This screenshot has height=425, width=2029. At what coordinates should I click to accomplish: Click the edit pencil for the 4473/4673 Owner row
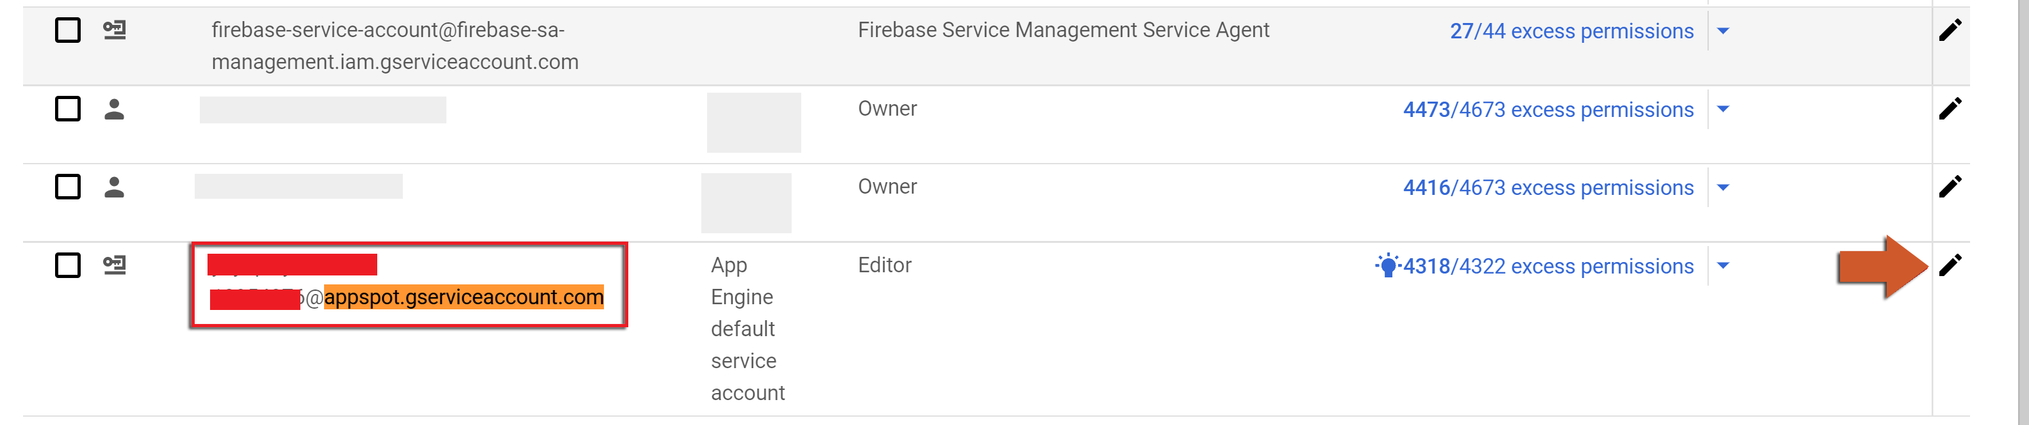pyautogui.click(x=1950, y=109)
